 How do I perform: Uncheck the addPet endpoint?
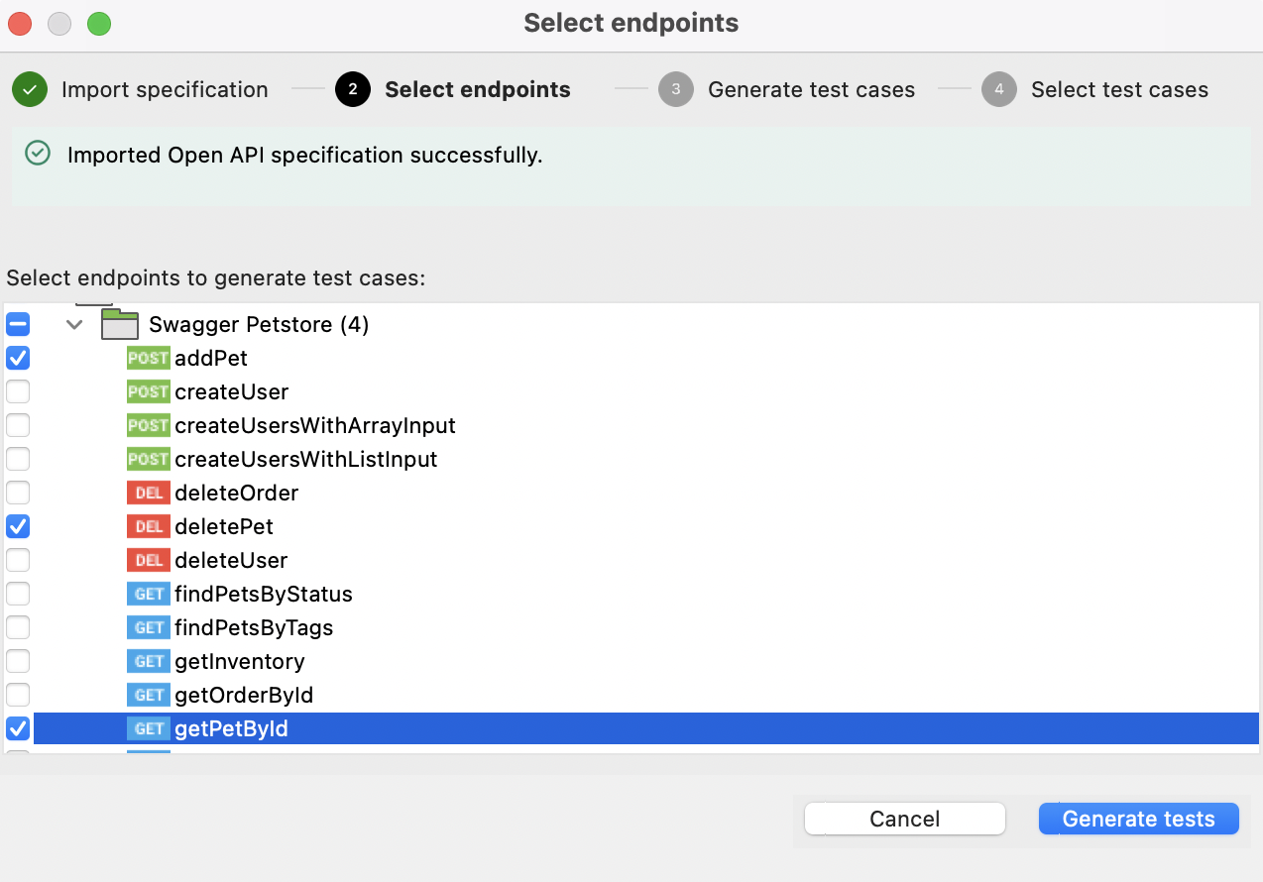(x=17, y=358)
